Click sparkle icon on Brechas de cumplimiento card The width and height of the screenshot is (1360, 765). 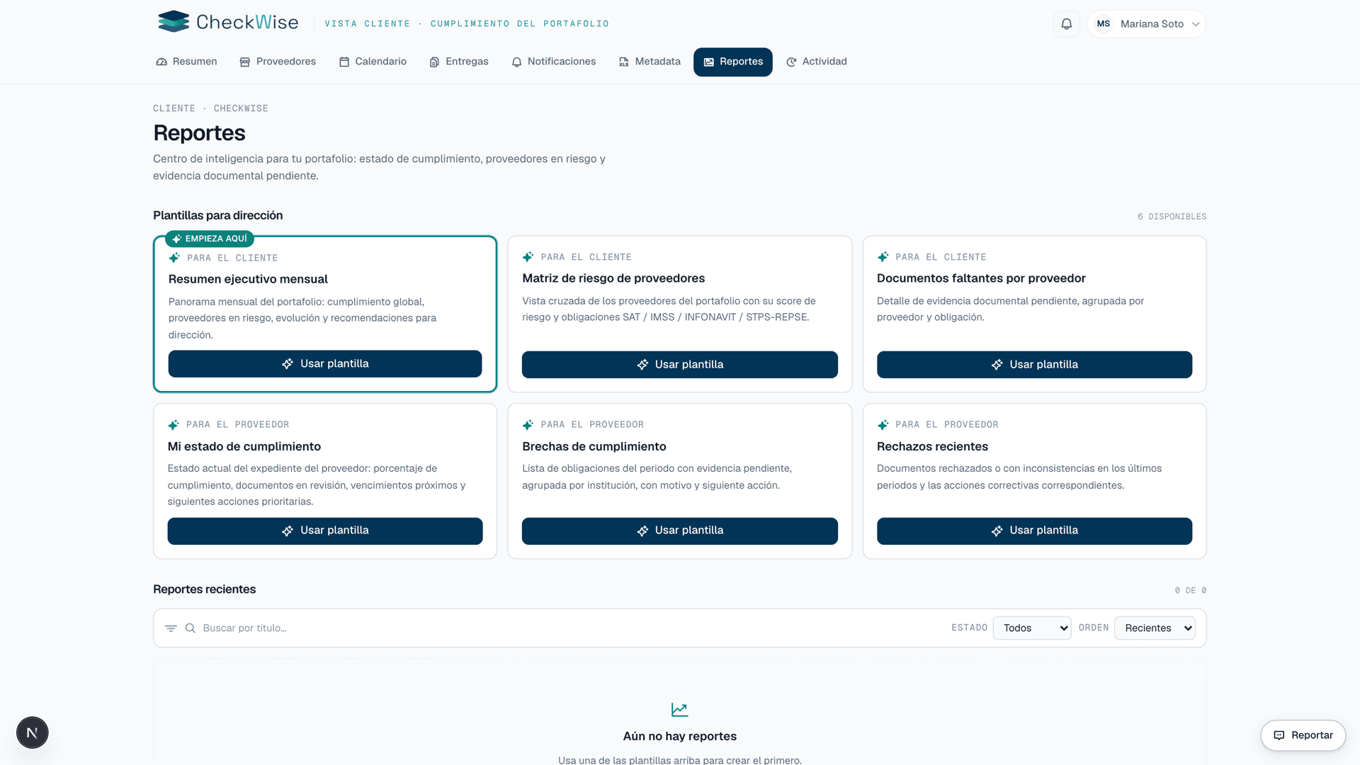(x=528, y=425)
